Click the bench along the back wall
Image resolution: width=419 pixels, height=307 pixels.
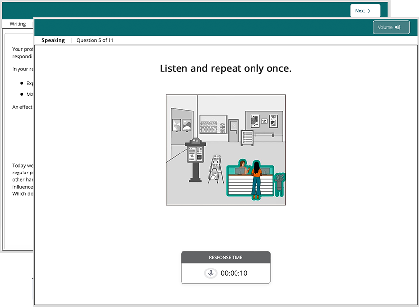tap(264, 134)
